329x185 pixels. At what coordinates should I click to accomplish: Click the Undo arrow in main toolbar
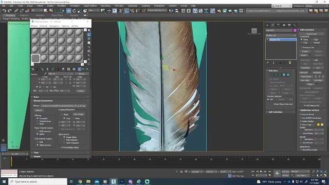tap(4, 11)
